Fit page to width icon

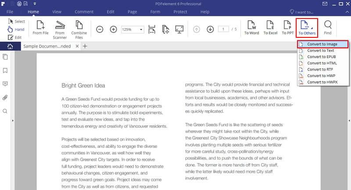[152, 29]
